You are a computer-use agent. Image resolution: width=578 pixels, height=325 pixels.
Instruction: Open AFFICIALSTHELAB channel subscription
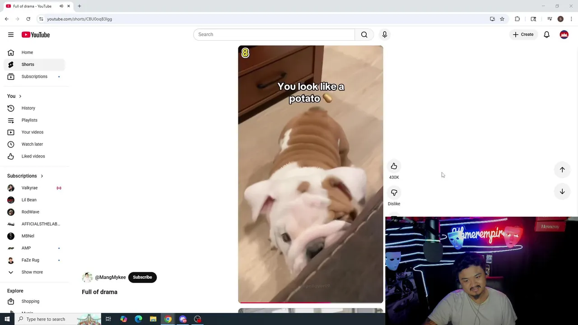pos(34,224)
